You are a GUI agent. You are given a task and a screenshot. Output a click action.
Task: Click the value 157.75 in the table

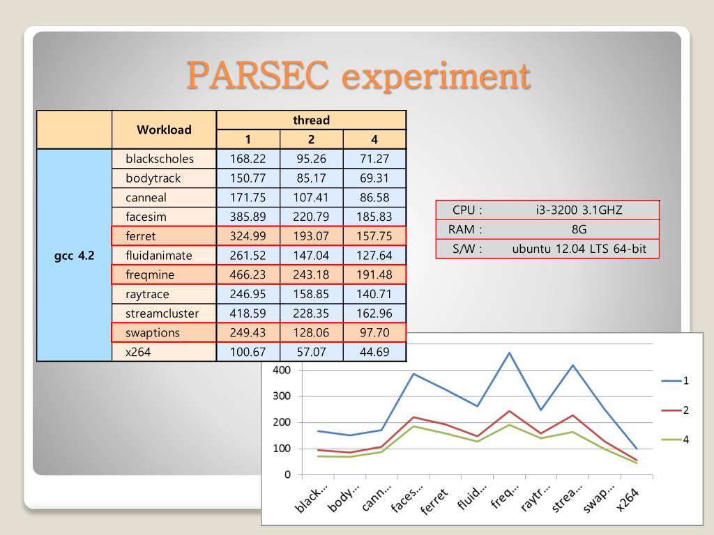[x=374, y=236]
